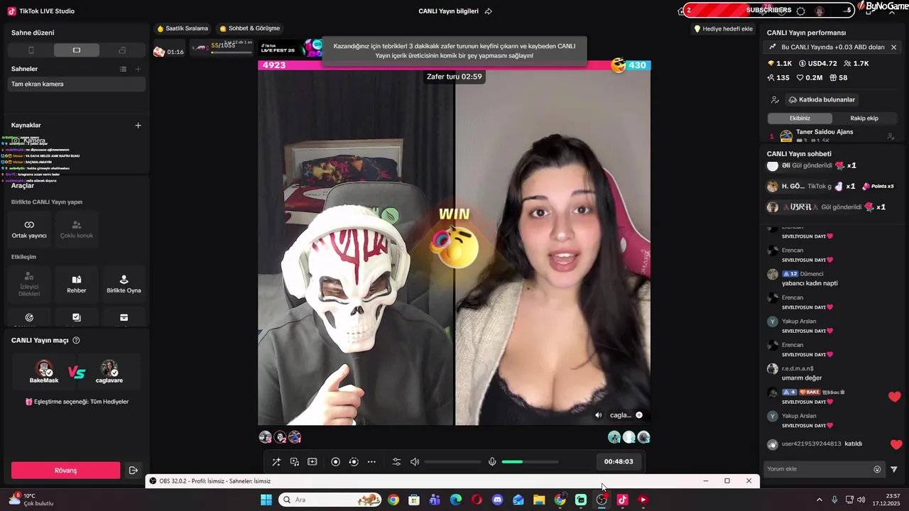
Task: Open Ortak yayıncı co-host tool
Action: click(x=29, y=229)
